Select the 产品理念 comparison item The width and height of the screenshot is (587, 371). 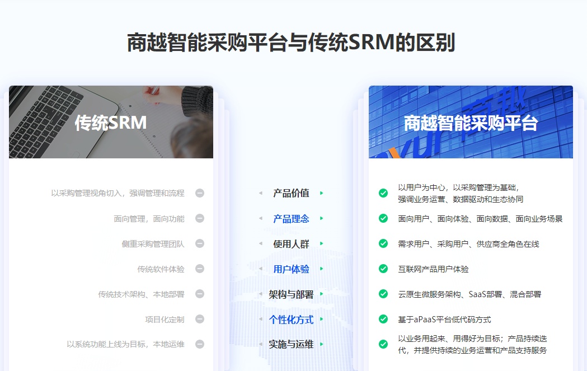291,219
